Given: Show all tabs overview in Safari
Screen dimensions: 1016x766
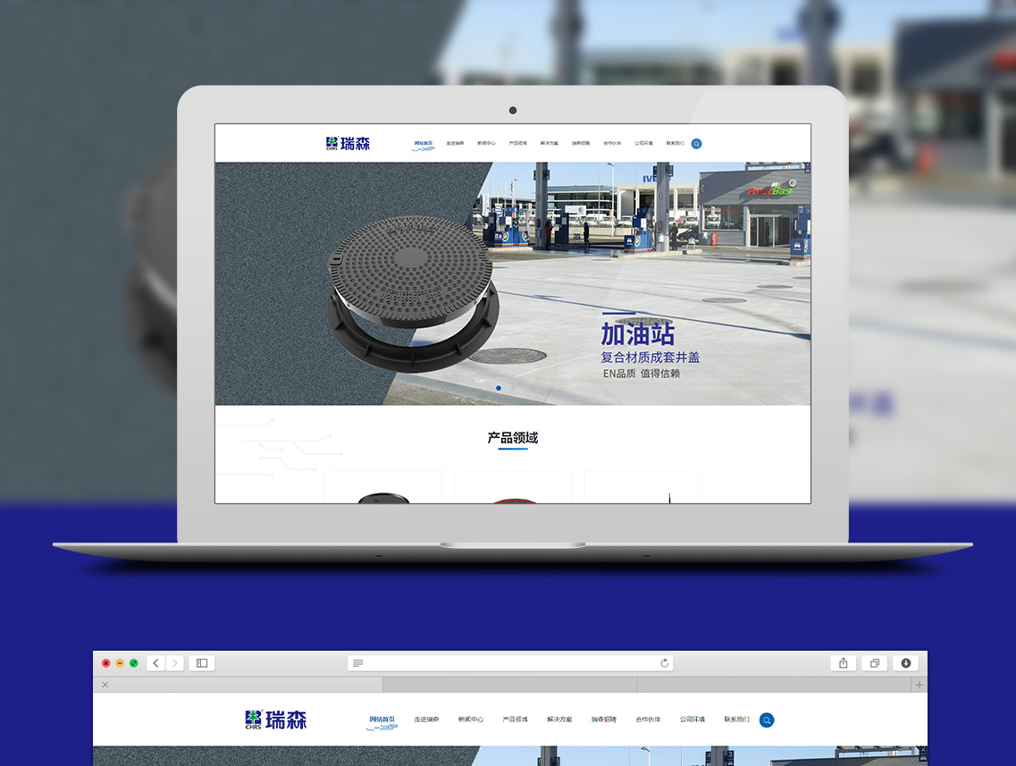Looking at the screenshot, I should tap(875, 663).
